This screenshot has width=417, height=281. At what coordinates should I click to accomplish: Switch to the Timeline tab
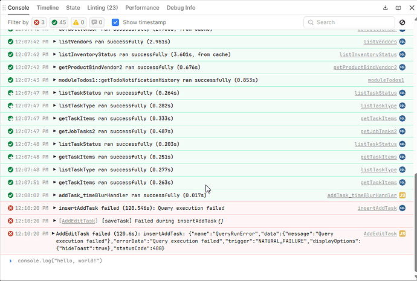point(48,8)
